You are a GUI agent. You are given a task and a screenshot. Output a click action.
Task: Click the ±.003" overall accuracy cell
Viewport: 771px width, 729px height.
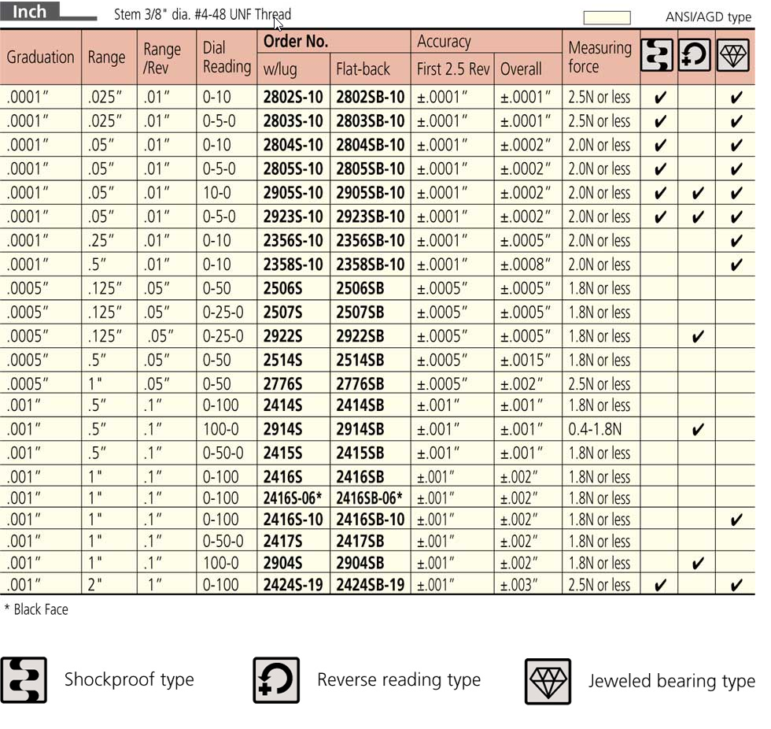(x=519, y=586)
